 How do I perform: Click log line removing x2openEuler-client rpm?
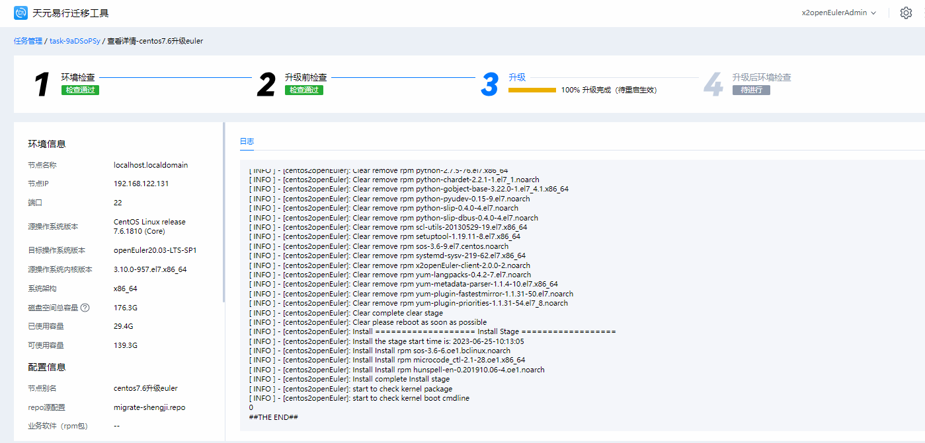click(x=389, y=265)
